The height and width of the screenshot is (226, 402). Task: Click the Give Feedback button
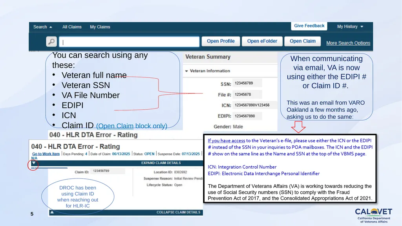click(309, 26)
